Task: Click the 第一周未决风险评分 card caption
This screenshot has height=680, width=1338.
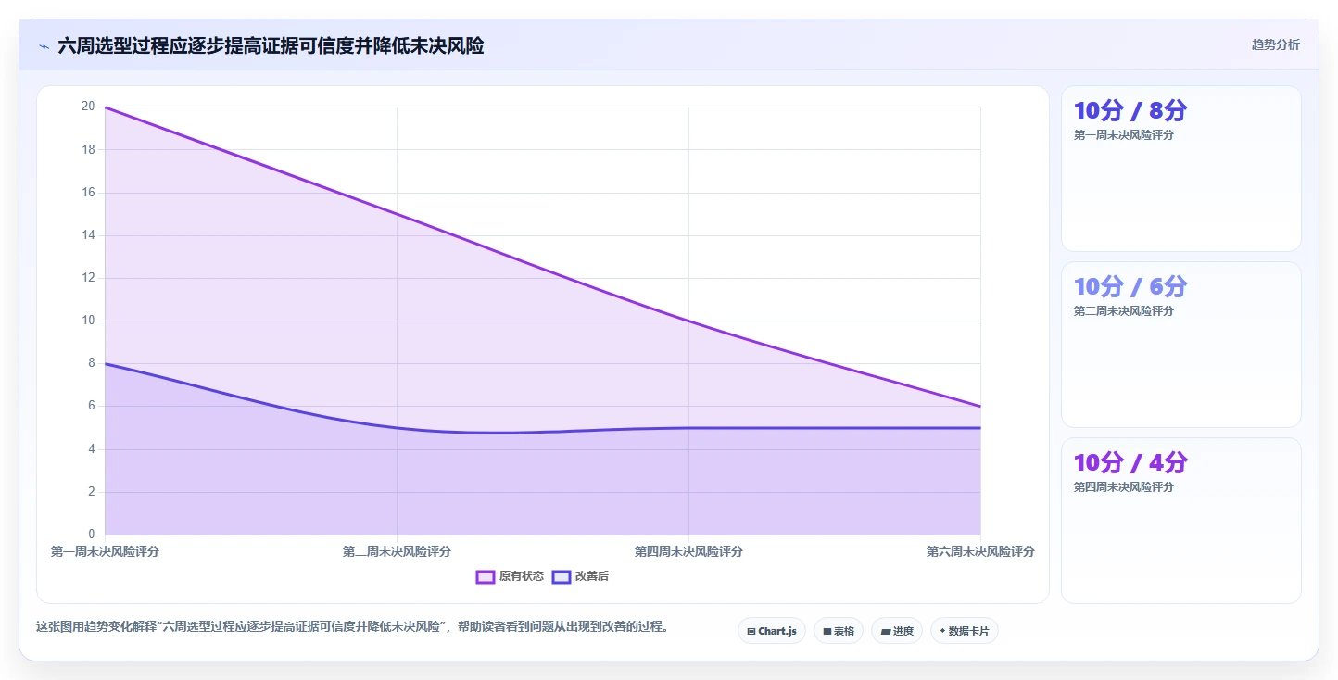Action: tap(1124, 135)
